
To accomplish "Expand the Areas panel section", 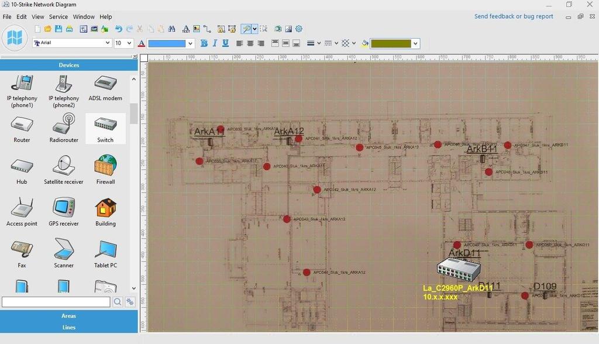I will [69, 316].
